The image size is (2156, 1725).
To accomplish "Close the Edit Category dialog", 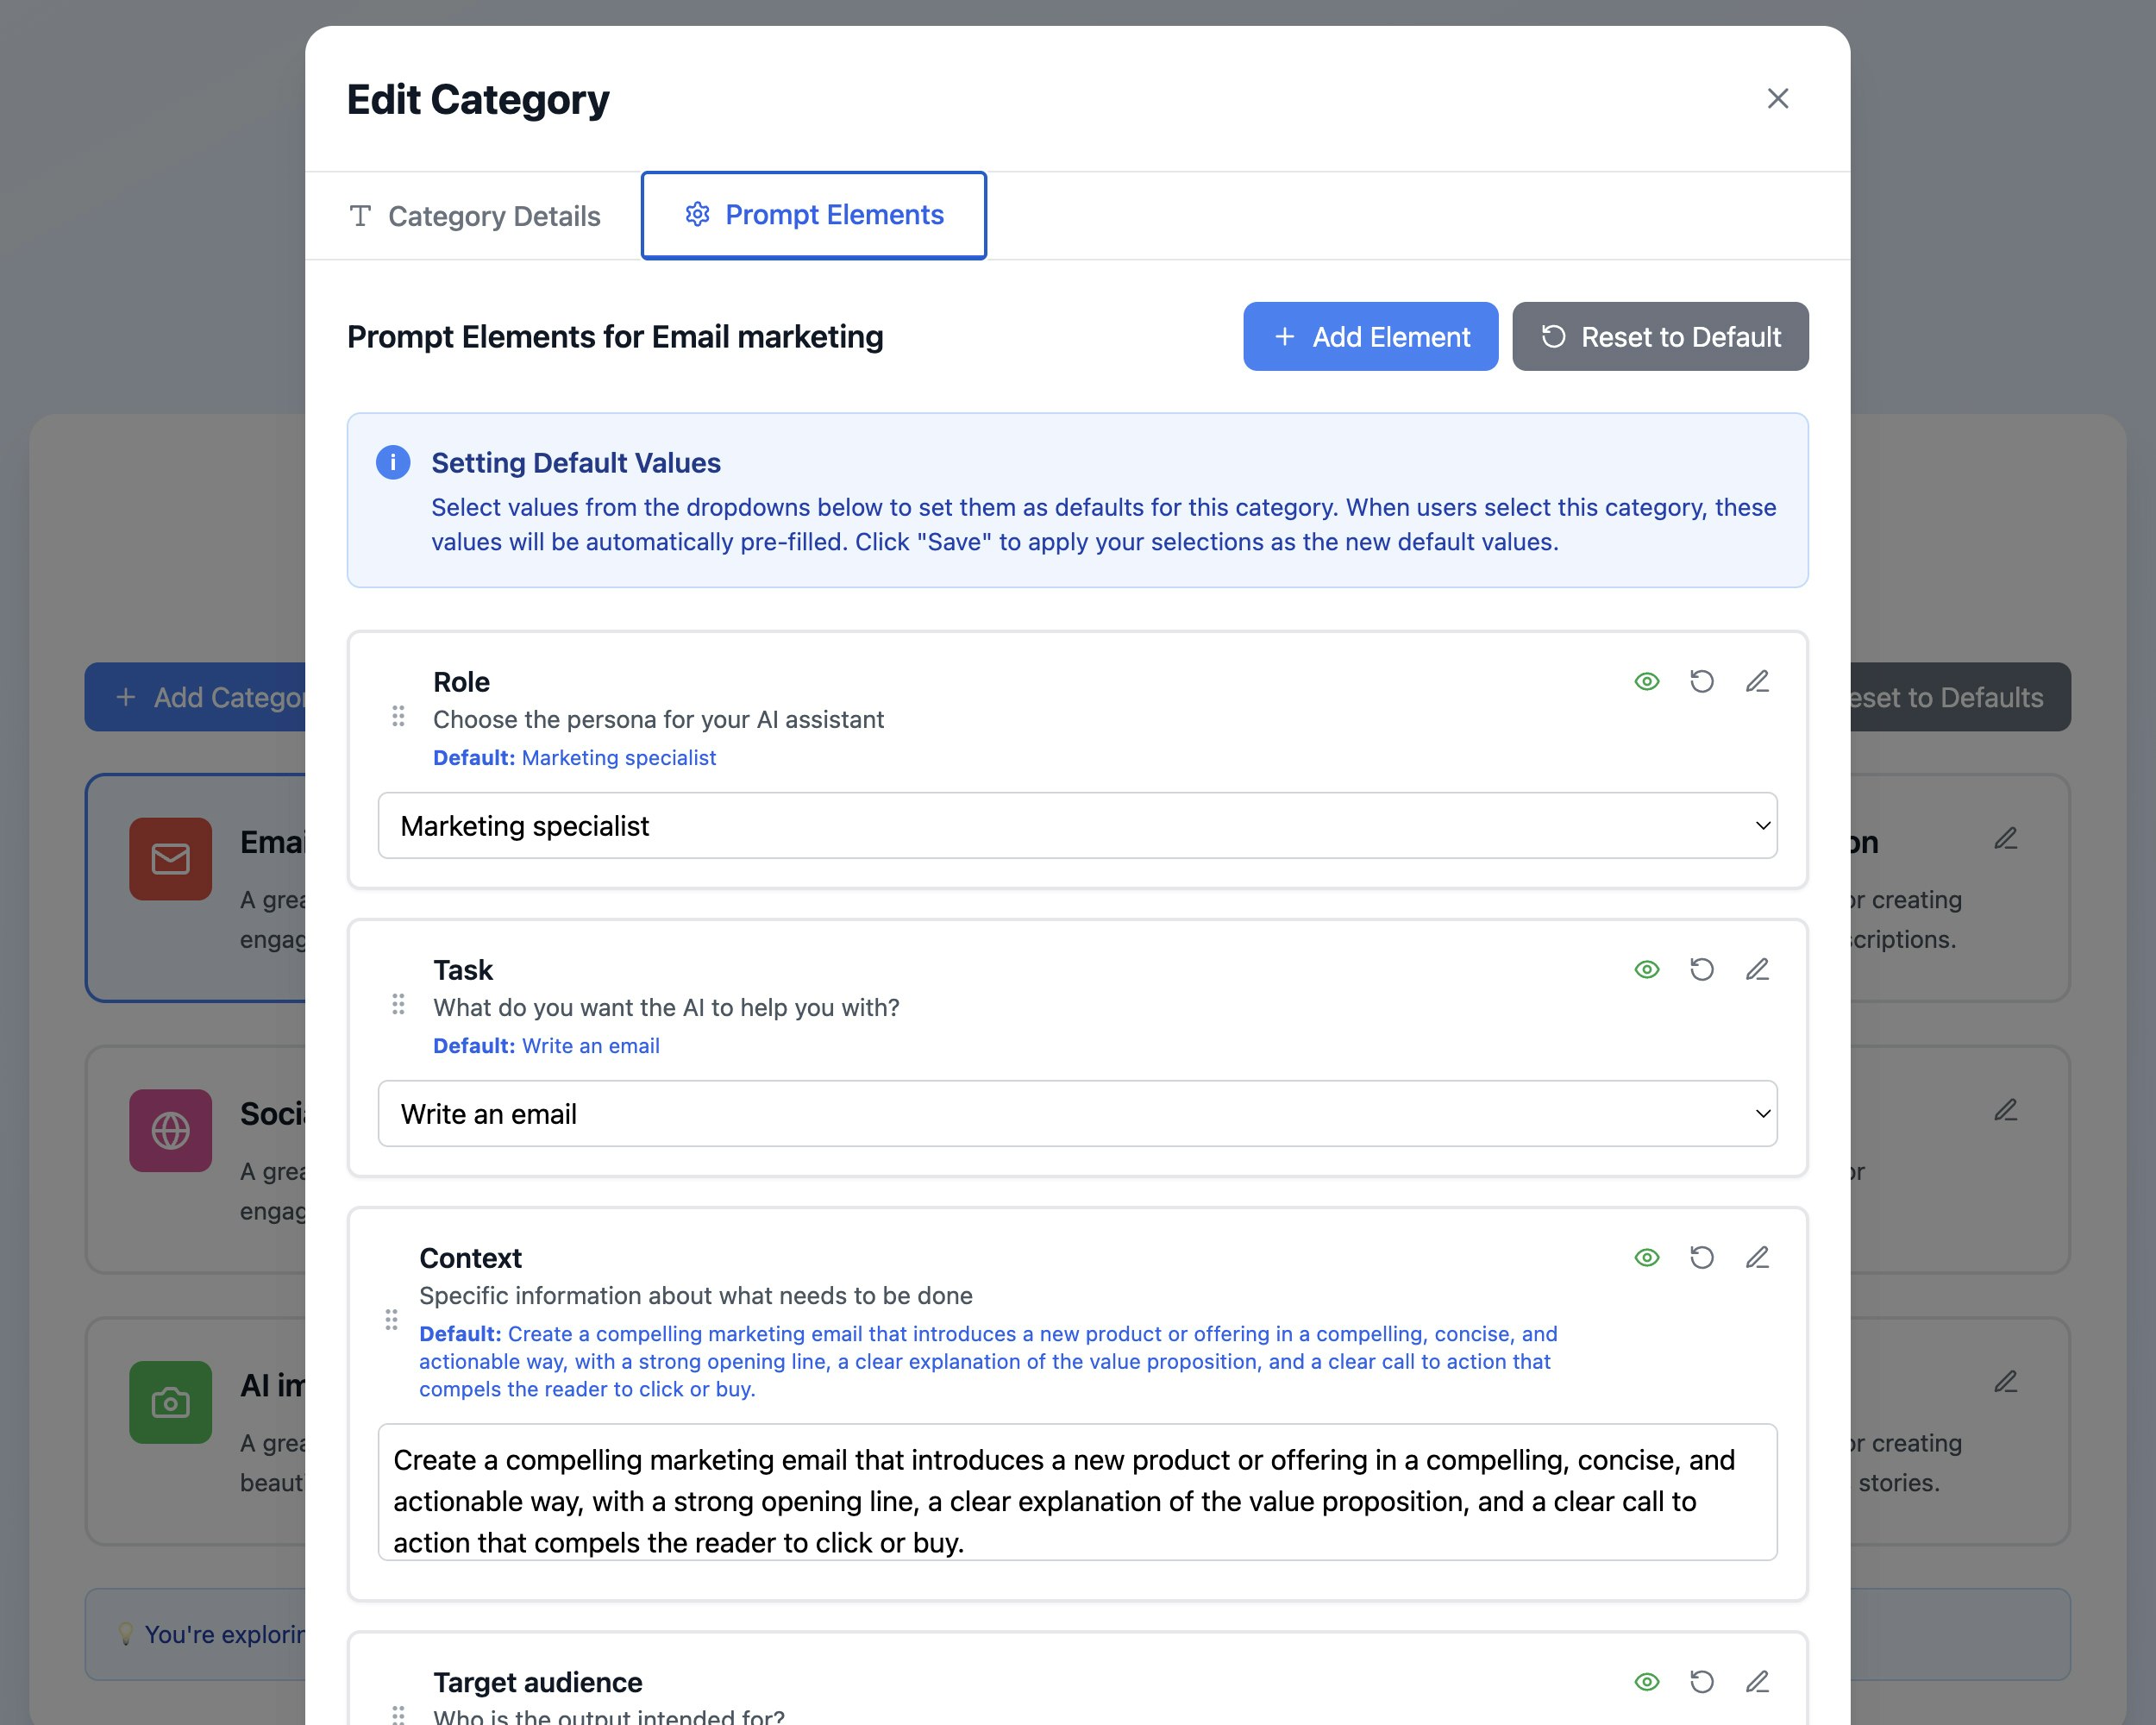I will point(1777,99).
